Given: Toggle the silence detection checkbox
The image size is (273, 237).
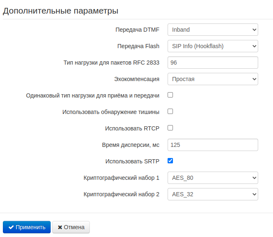Looking at the screenshot, I should pos(170,112).
